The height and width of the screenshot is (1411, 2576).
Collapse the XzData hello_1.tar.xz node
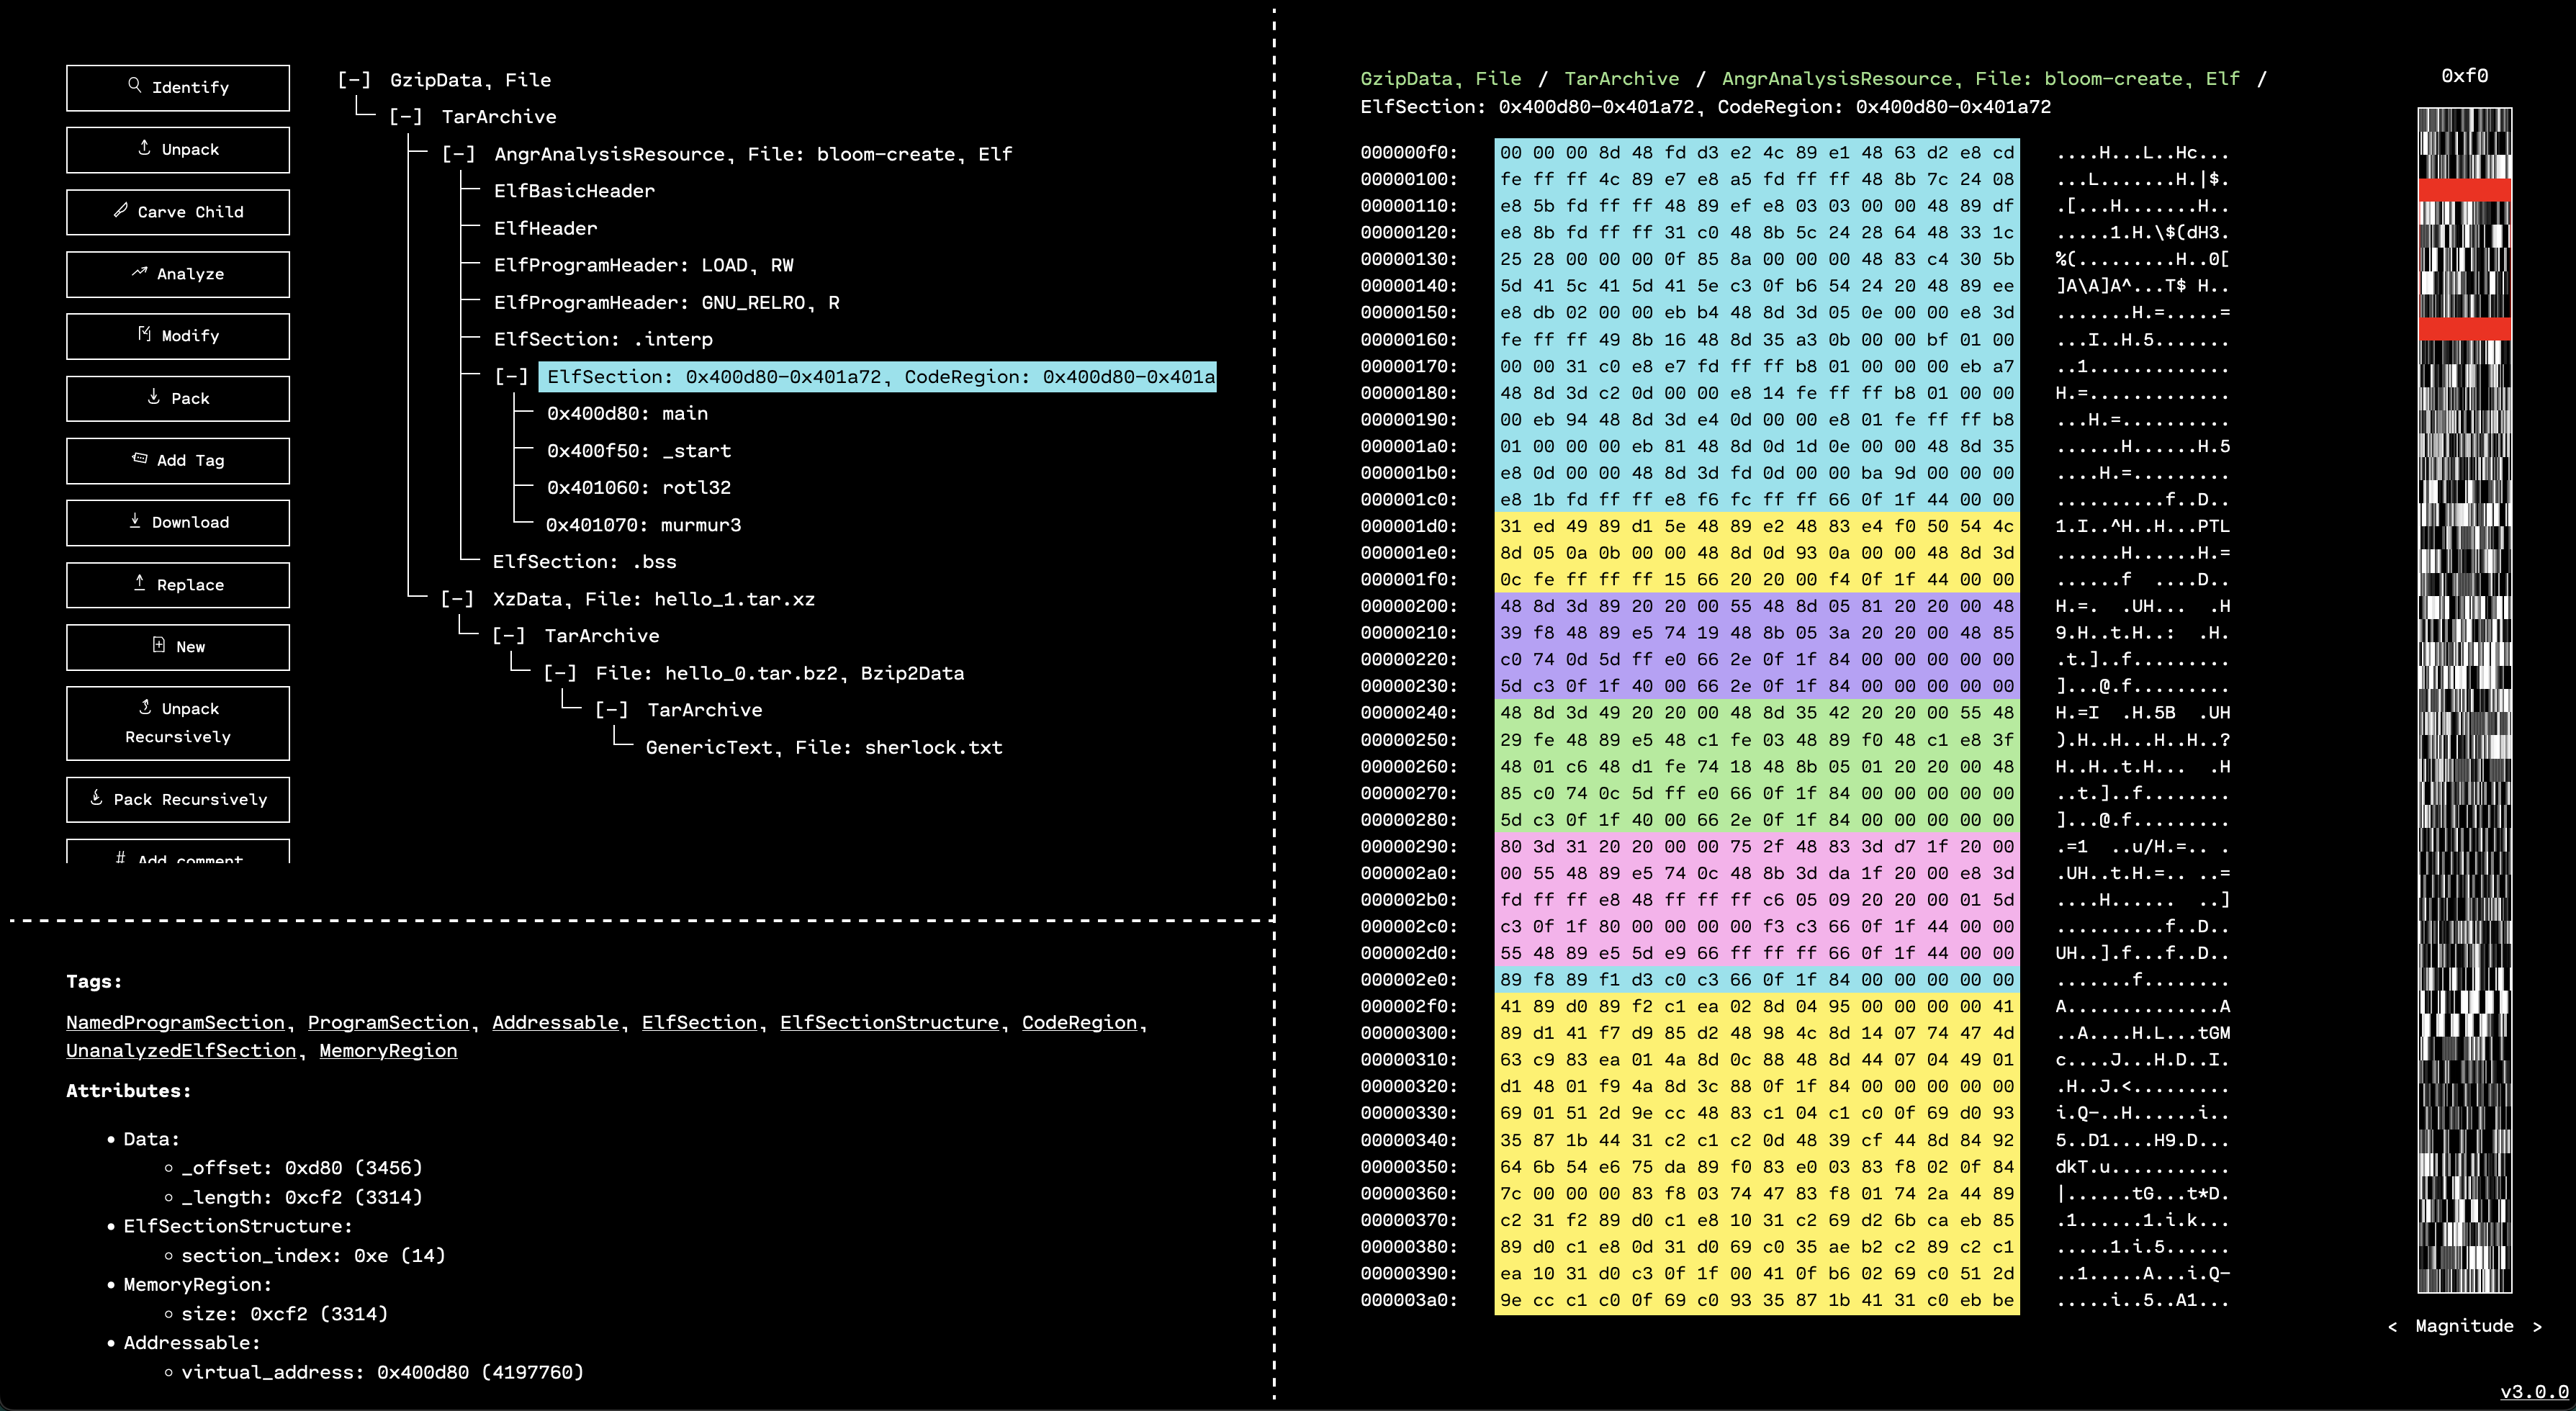457,599
